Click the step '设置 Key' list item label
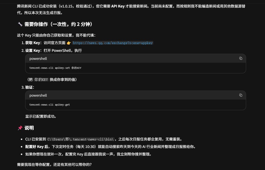The height and width of the screenshot is (170, 265). click(32, 50)
